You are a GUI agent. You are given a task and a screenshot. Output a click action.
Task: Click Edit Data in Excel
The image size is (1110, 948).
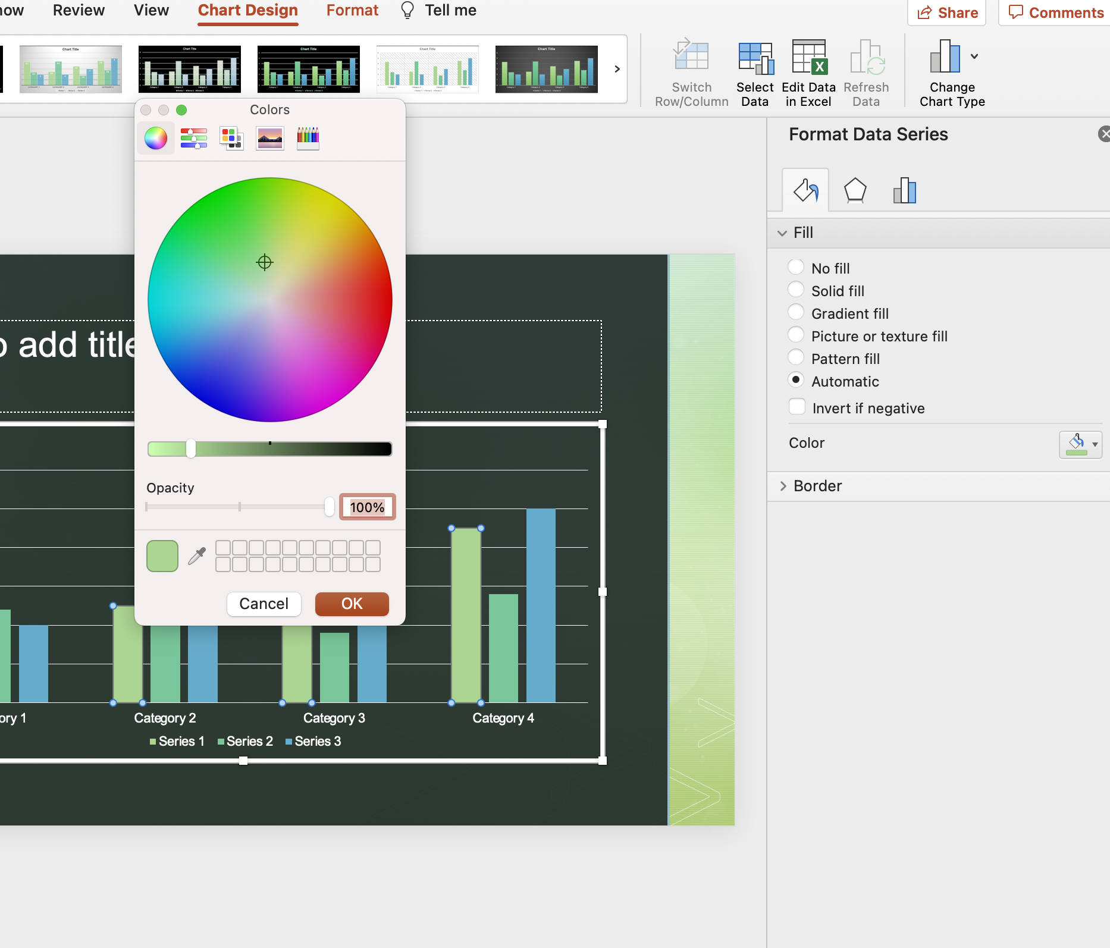(x=808, y=74)
